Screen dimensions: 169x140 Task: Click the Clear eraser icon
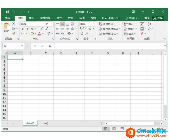coord(142,34)
